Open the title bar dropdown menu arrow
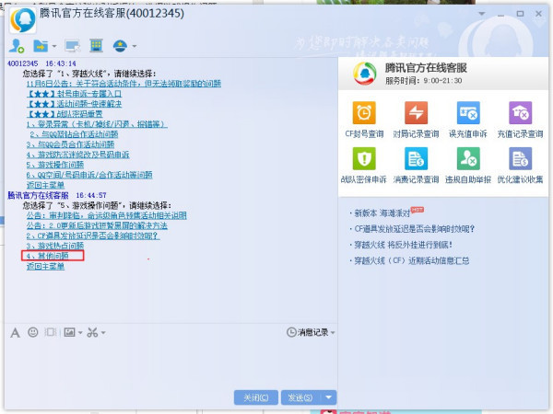The height and width of the screenshot is (414, 553). (481, 14)
